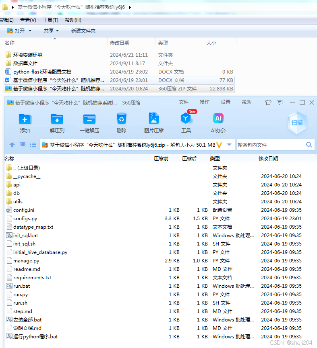Open the 工具 tools icon with New badge
This screenshot has height=348, width=317.
point(186,118)
